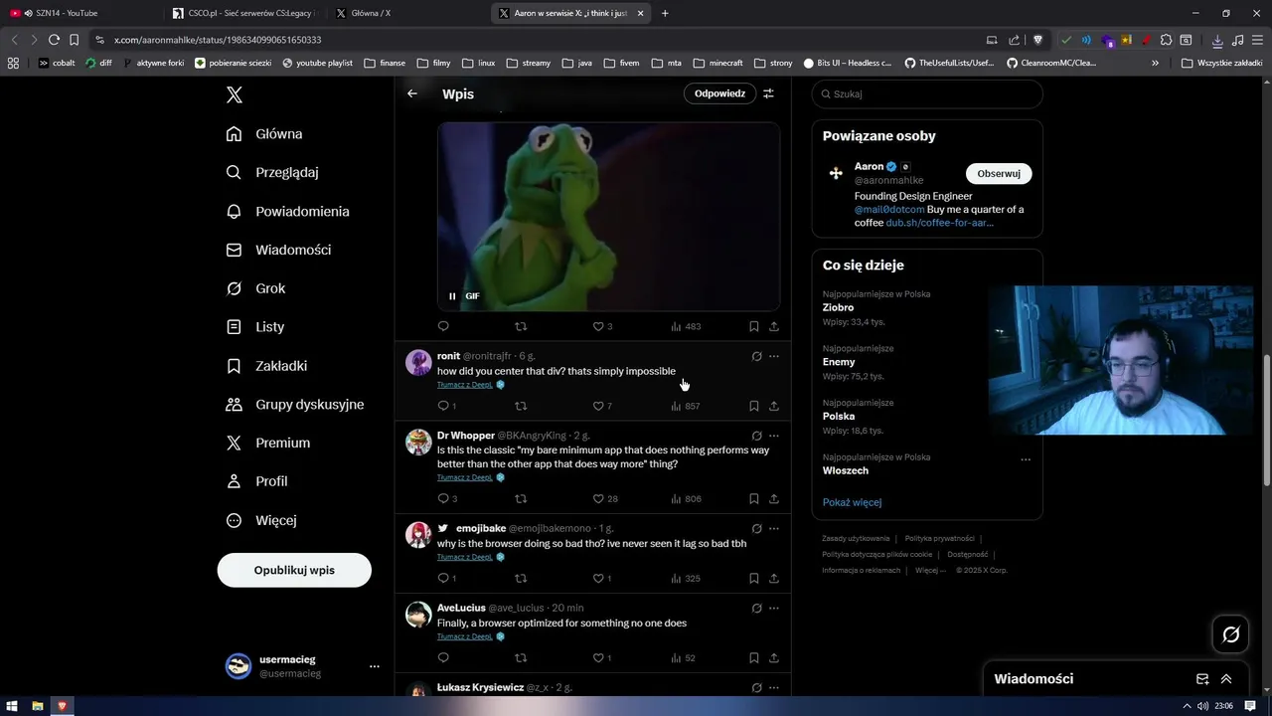
Task: Open Wiadomości in the sidebar
Action: point(278,250)
